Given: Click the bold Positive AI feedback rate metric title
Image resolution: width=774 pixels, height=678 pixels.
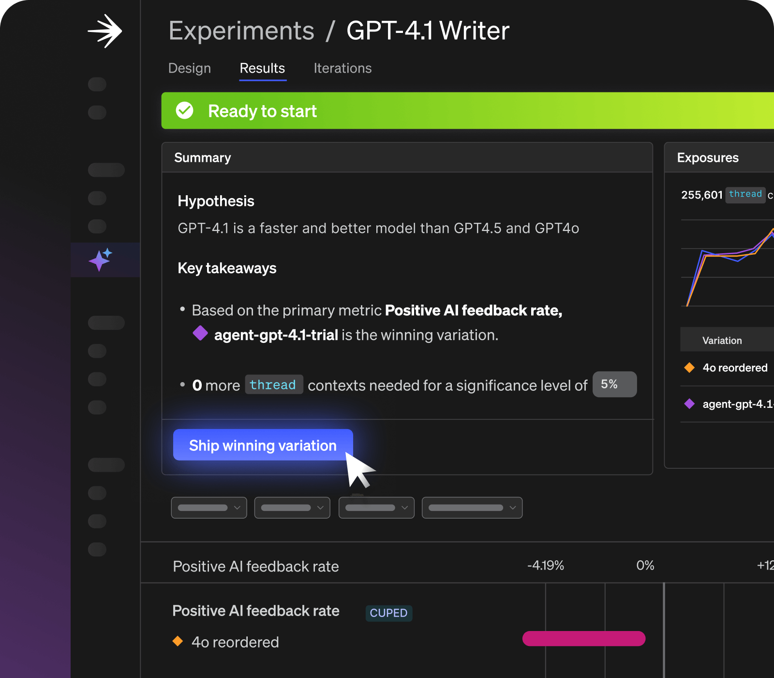Looking at the screenshot, I should coord(256,611).
